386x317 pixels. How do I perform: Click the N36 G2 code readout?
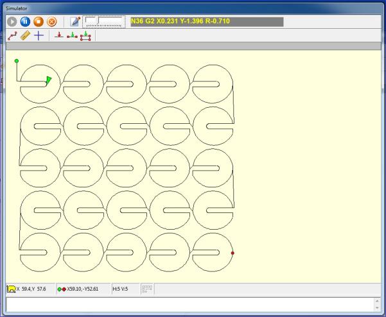[x=207, y=21]
